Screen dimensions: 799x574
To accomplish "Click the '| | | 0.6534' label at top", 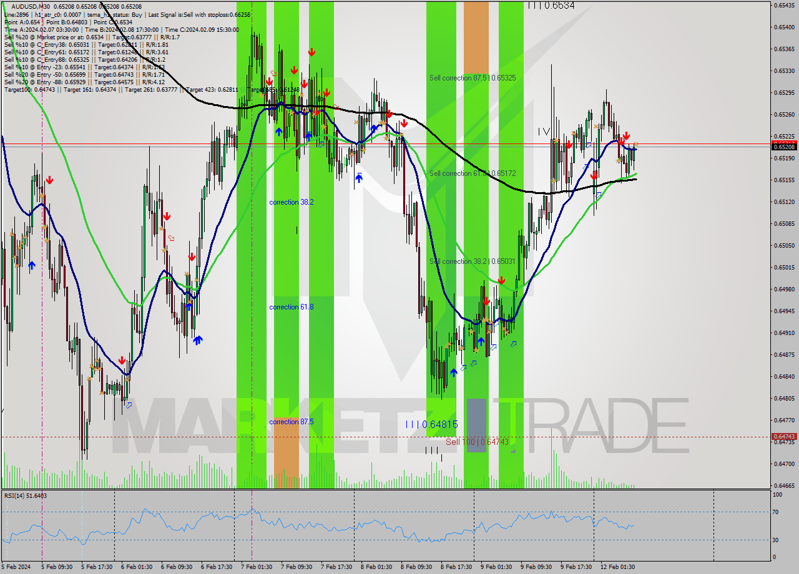I will pos(551,5).
